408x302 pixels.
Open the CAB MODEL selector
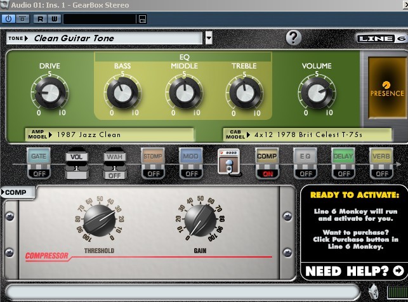point(307,135)
